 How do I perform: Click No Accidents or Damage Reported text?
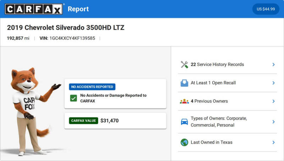pyautogui.click(x=113, y=98)
